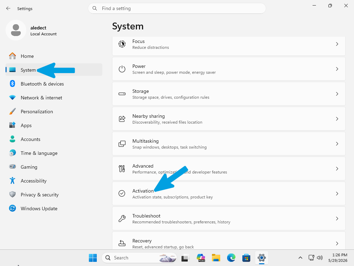Expand the Multitasking row chevron
The height and width of the screenshot is (266, 354).
337,144
